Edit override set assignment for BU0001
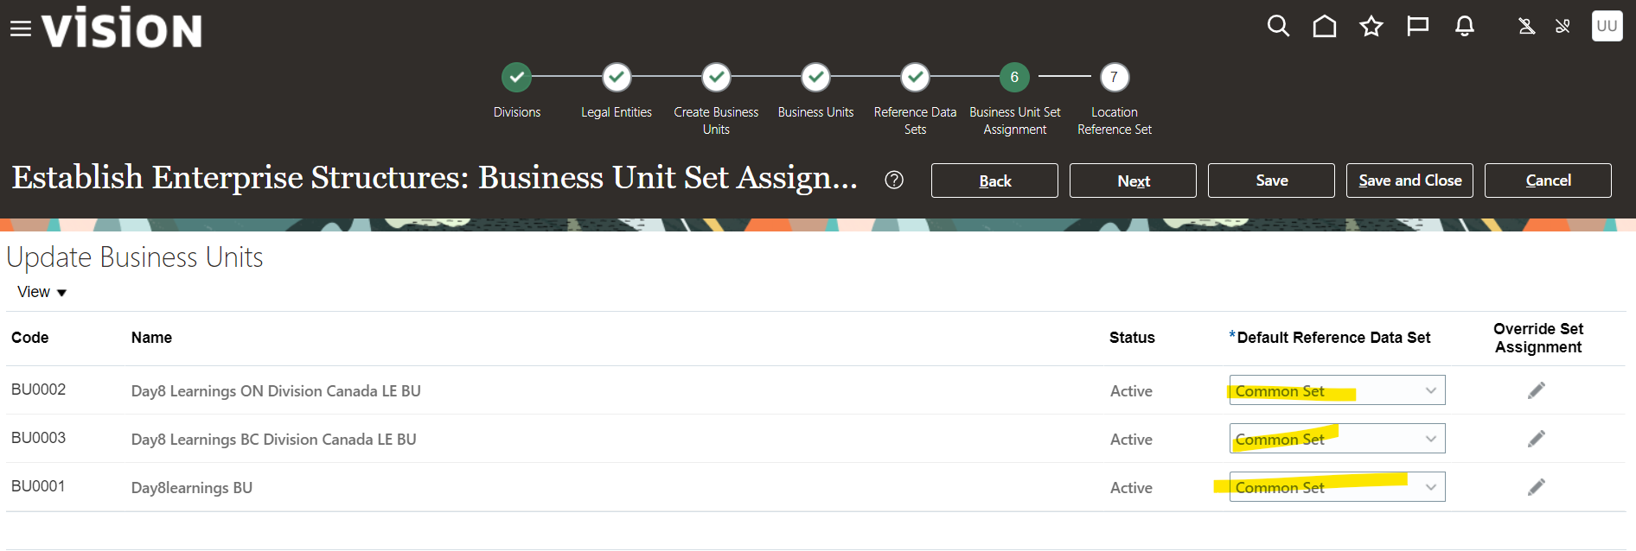 (1537, 487)
